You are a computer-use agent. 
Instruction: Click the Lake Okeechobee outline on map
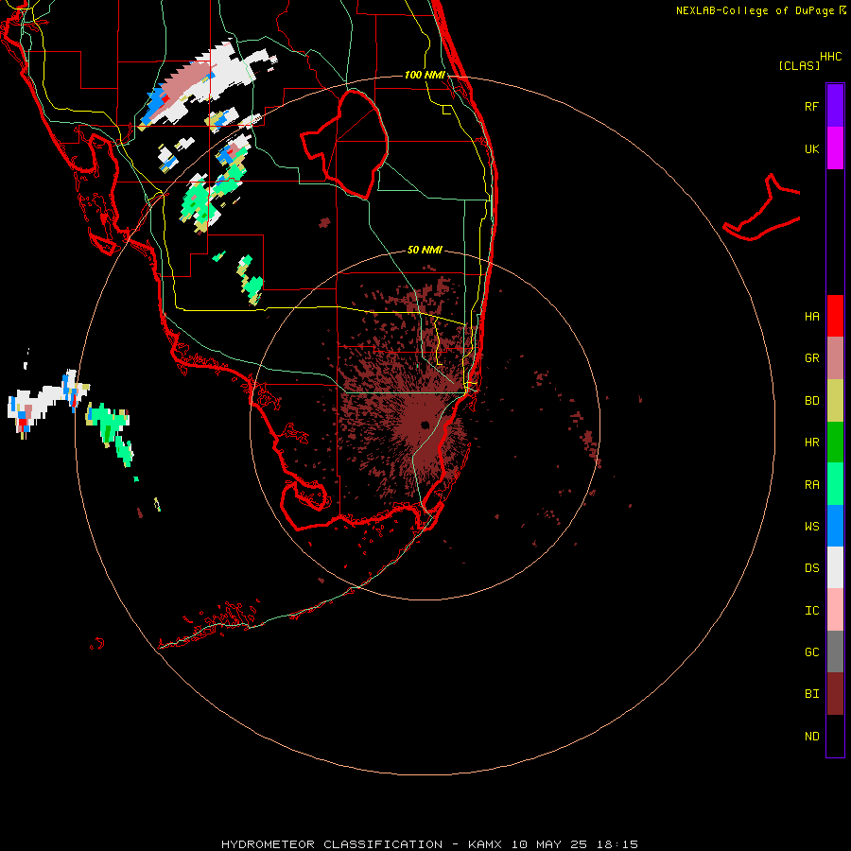tap(344, 146)
